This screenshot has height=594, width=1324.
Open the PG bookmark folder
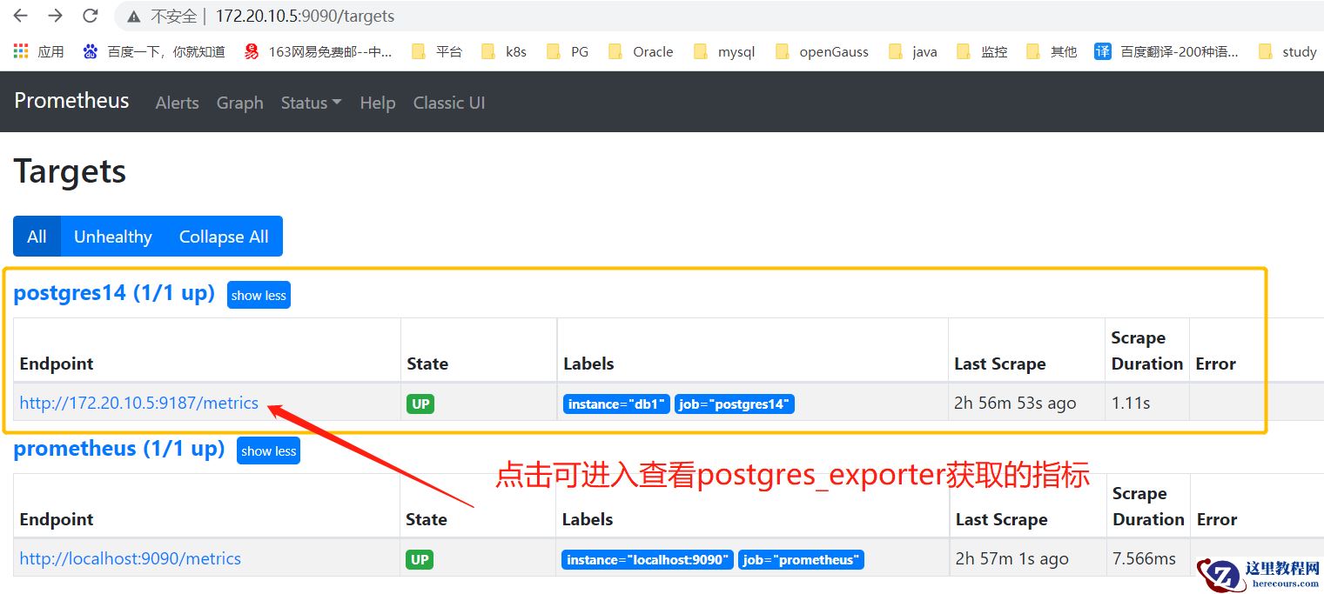point(568,51)
